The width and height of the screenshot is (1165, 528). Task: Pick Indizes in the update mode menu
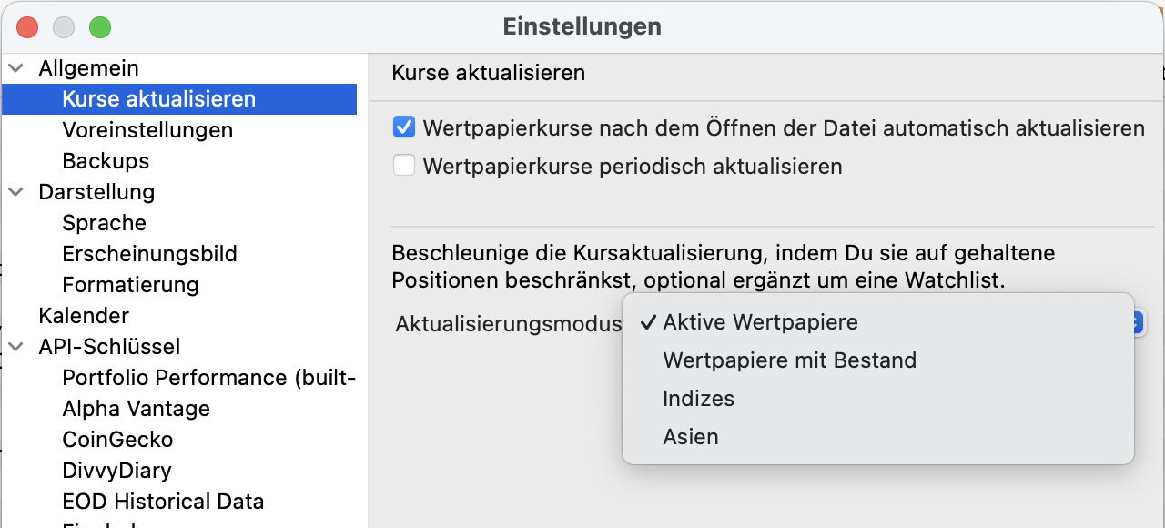coord(698,399)
